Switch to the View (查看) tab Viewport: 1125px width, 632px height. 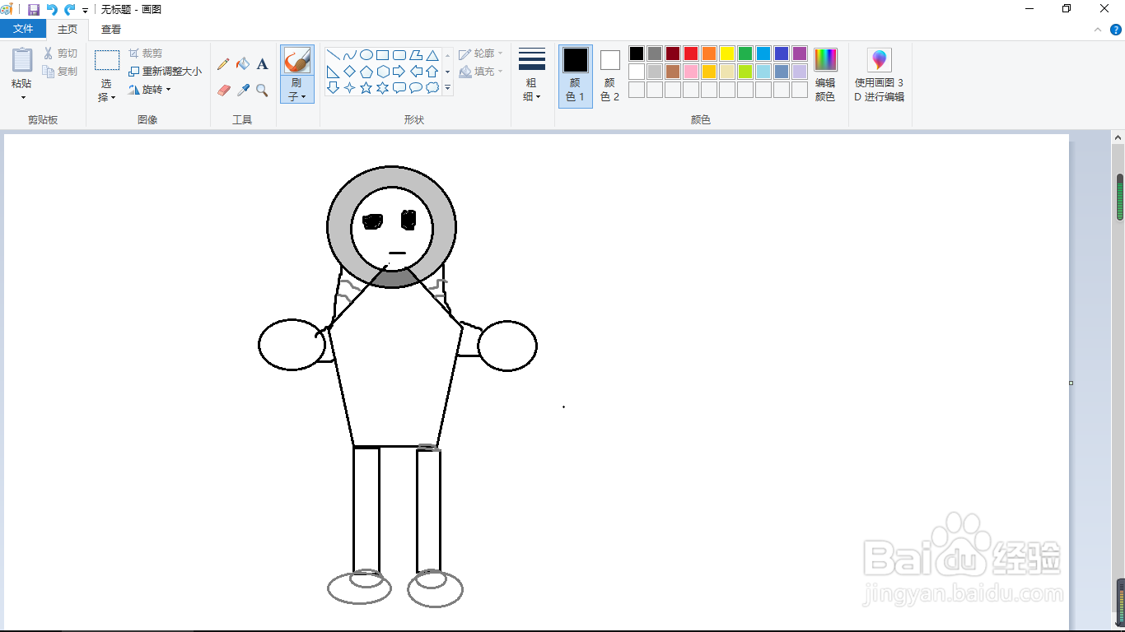[x=111, y=30]
